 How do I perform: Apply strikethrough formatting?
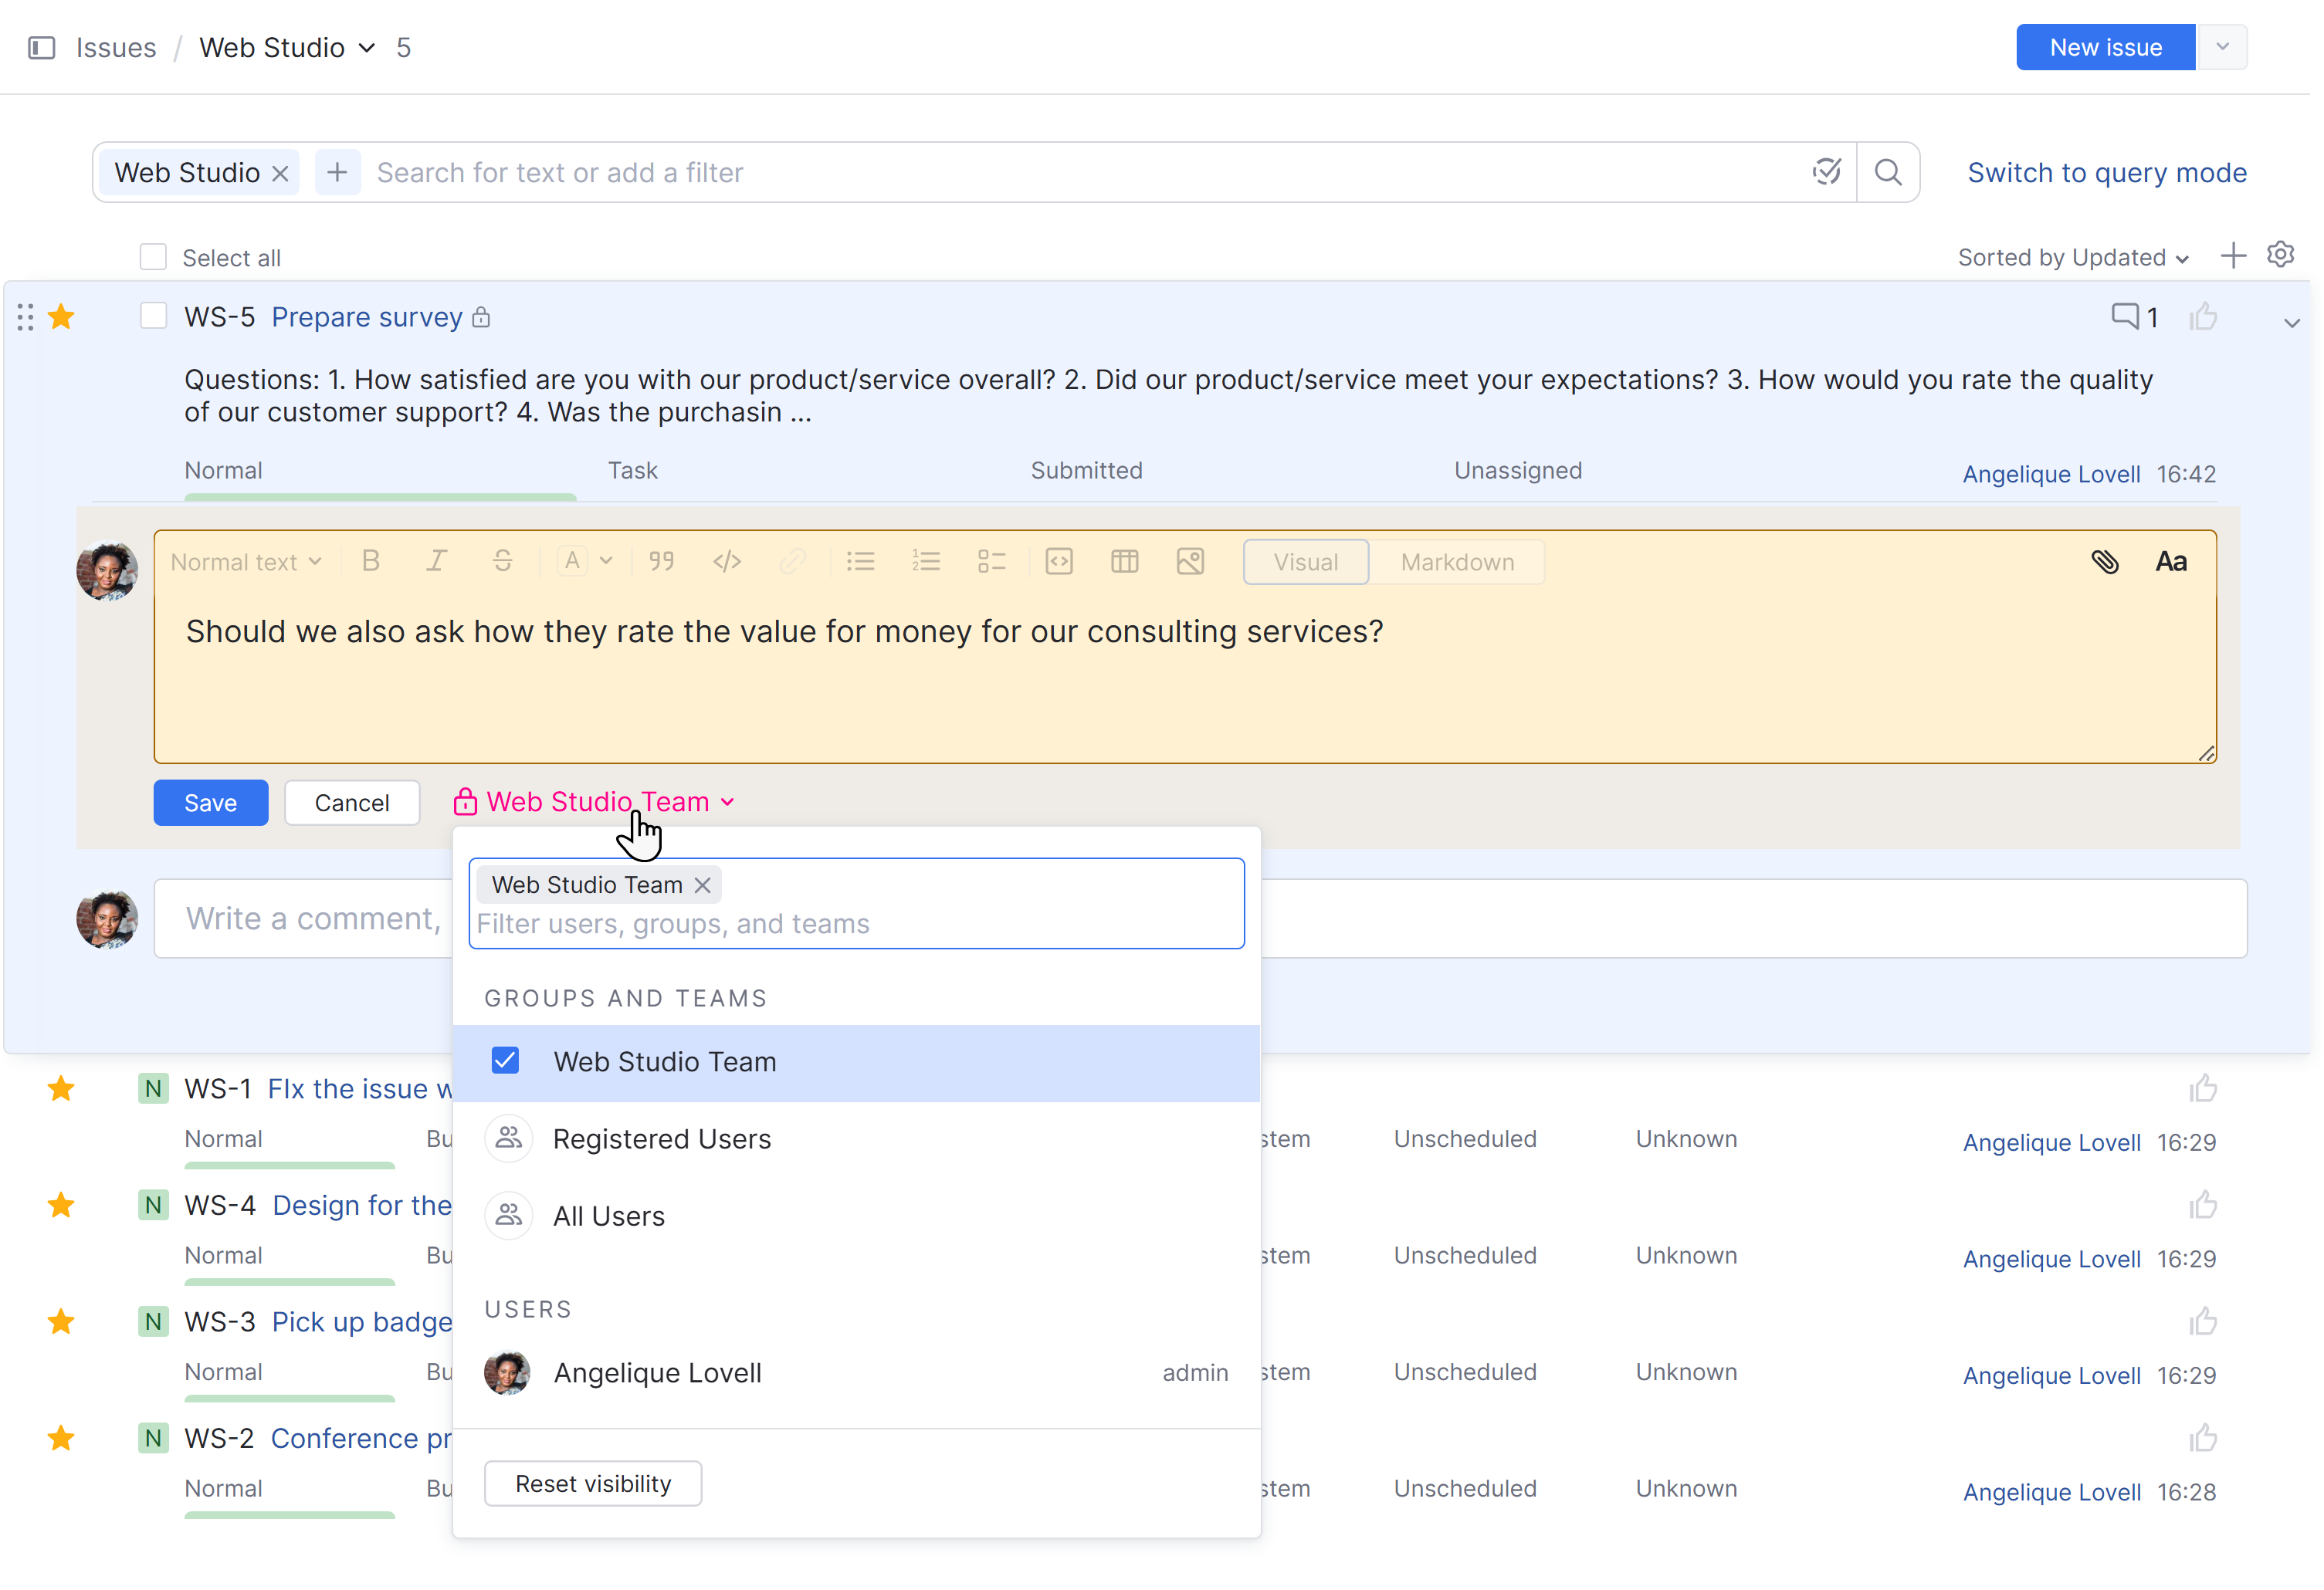[x=503, y=560]
